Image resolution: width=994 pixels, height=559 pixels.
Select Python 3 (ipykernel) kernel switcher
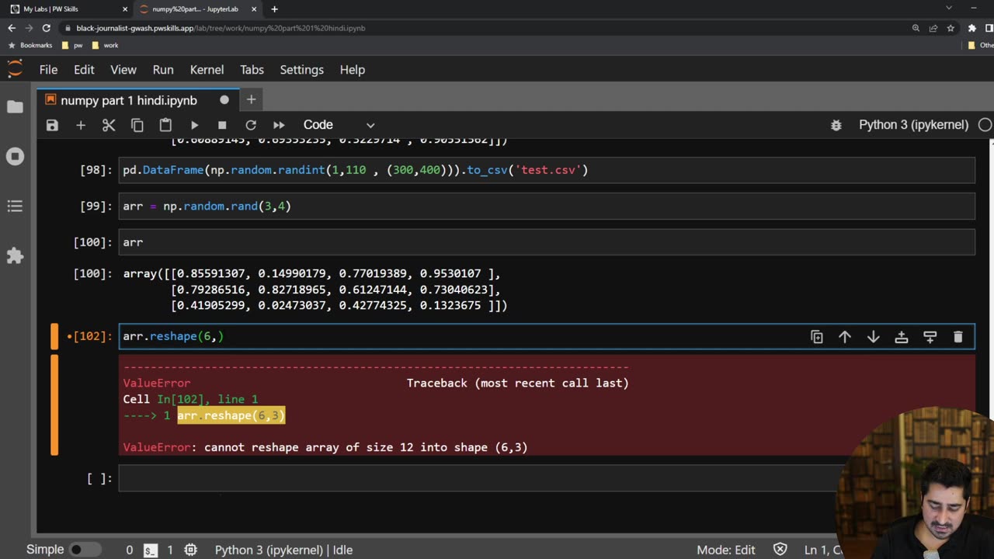click(x=913, y=125)
